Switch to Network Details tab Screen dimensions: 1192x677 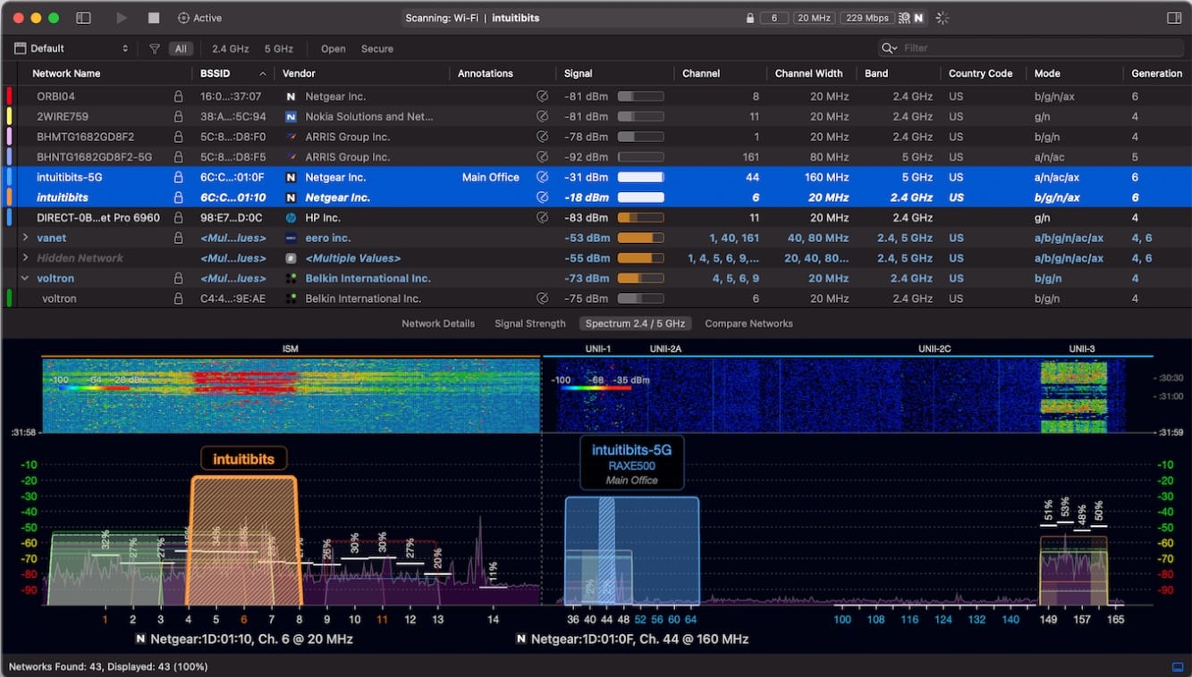pos(438,323)
